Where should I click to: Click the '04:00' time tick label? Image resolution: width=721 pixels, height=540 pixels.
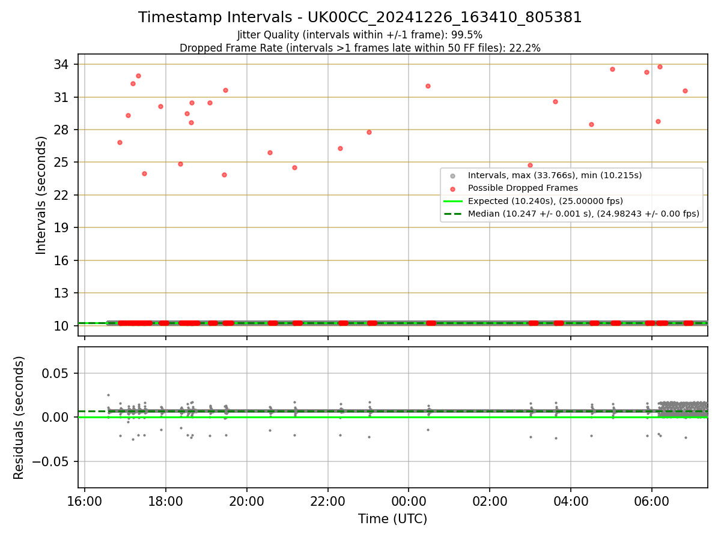point(571,501)
